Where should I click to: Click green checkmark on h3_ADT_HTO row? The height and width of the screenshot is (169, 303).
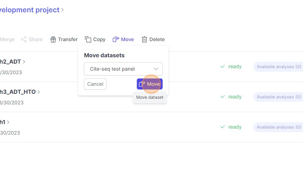point(222,97)
